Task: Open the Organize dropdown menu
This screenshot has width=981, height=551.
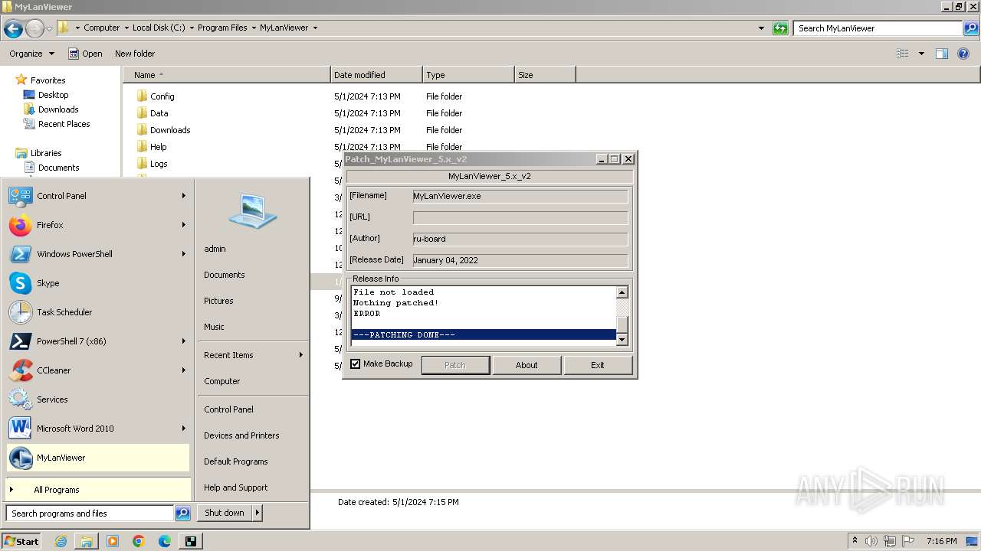Action: click(32, 54)
